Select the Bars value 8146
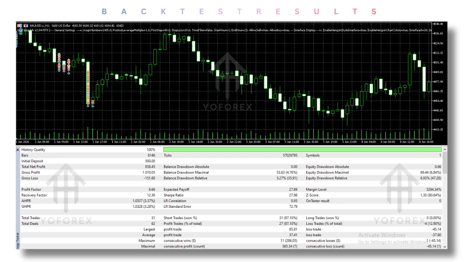Viewport: 467px width, 262px height. [151, 155]
